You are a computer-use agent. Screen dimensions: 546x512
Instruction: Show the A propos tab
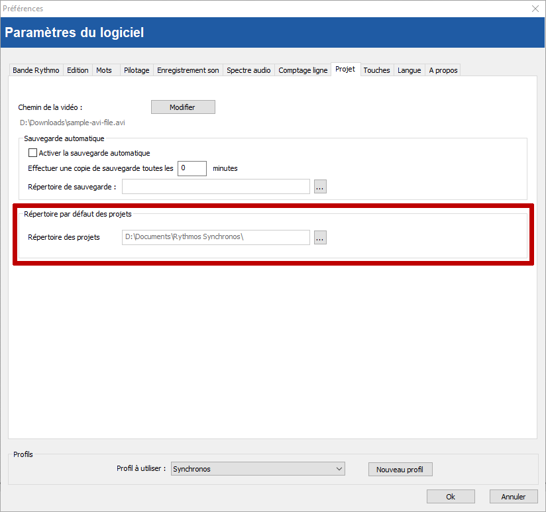pos(443,70)
